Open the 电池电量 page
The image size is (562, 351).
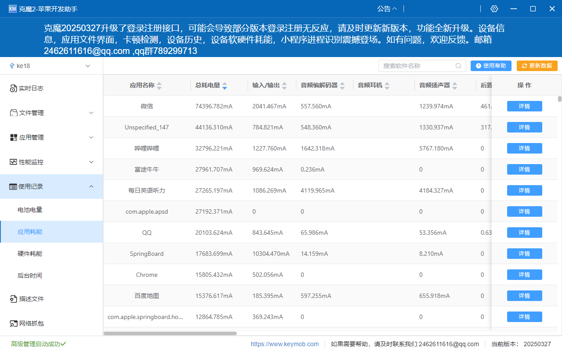coord(51,210)
